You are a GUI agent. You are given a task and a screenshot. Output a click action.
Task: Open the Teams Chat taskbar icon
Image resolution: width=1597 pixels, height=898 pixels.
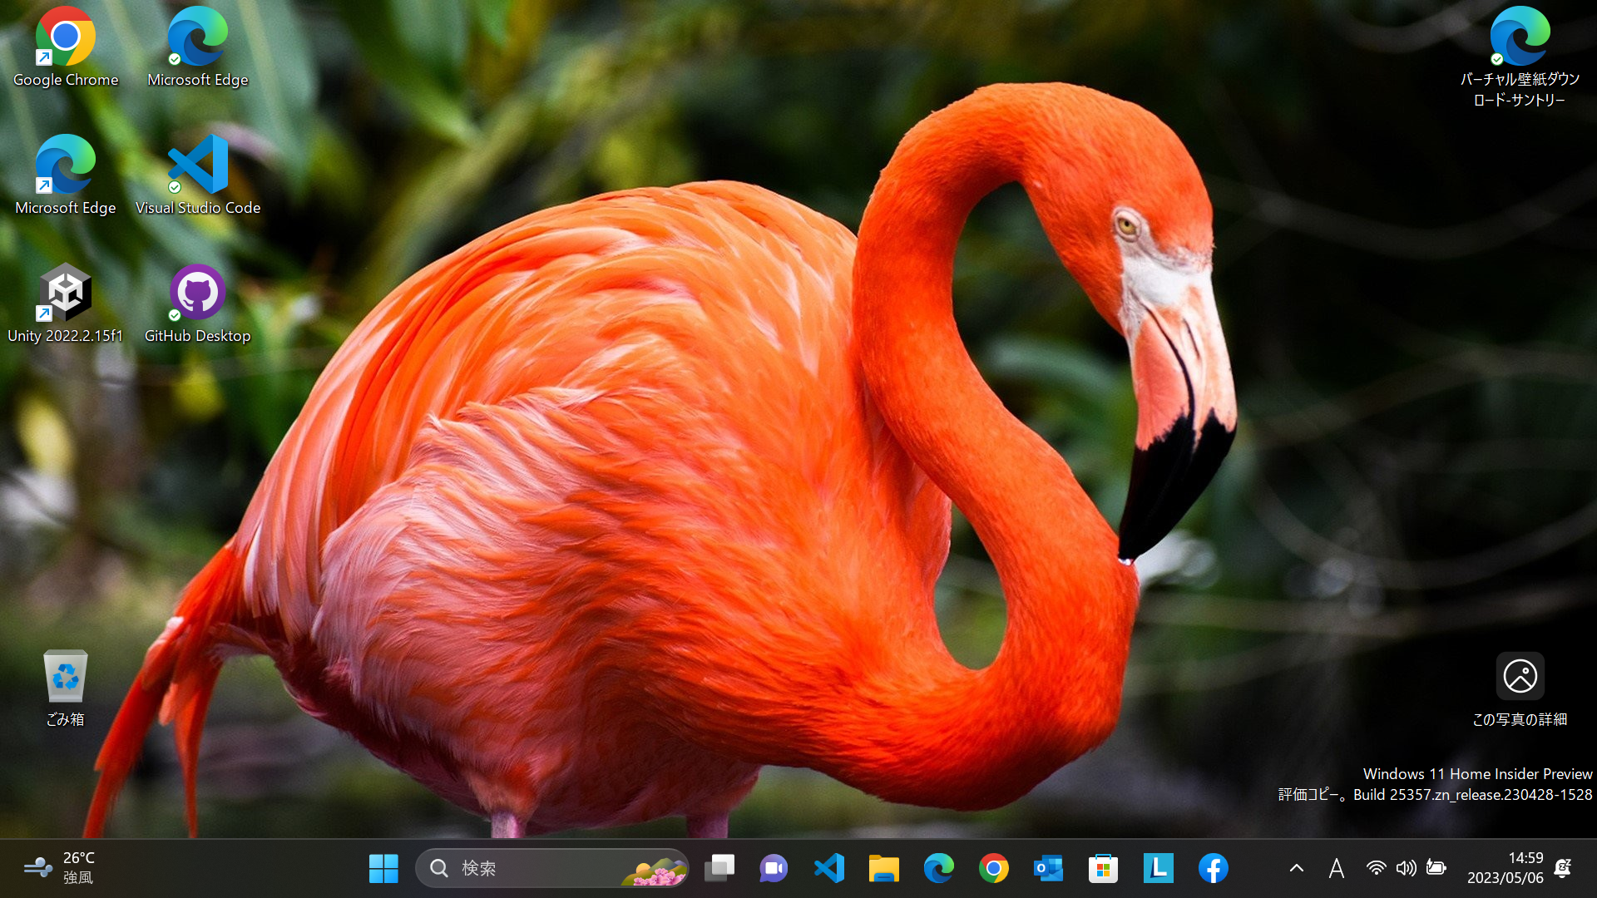pyautogui.click(x=774, y=869)
